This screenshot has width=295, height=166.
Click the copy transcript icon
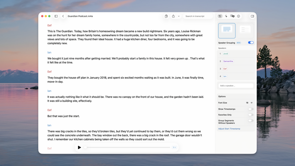166,16
